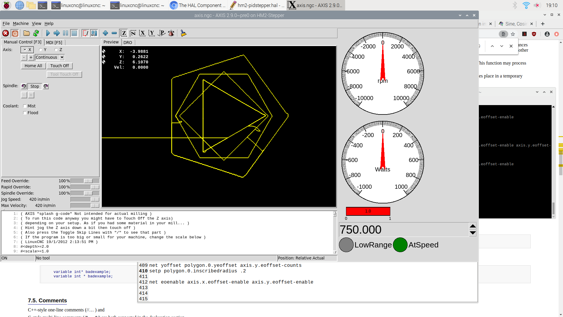Open file manager from taskbar
The width and height of the screenshot is (563, 317).
(x=31, y=5)
